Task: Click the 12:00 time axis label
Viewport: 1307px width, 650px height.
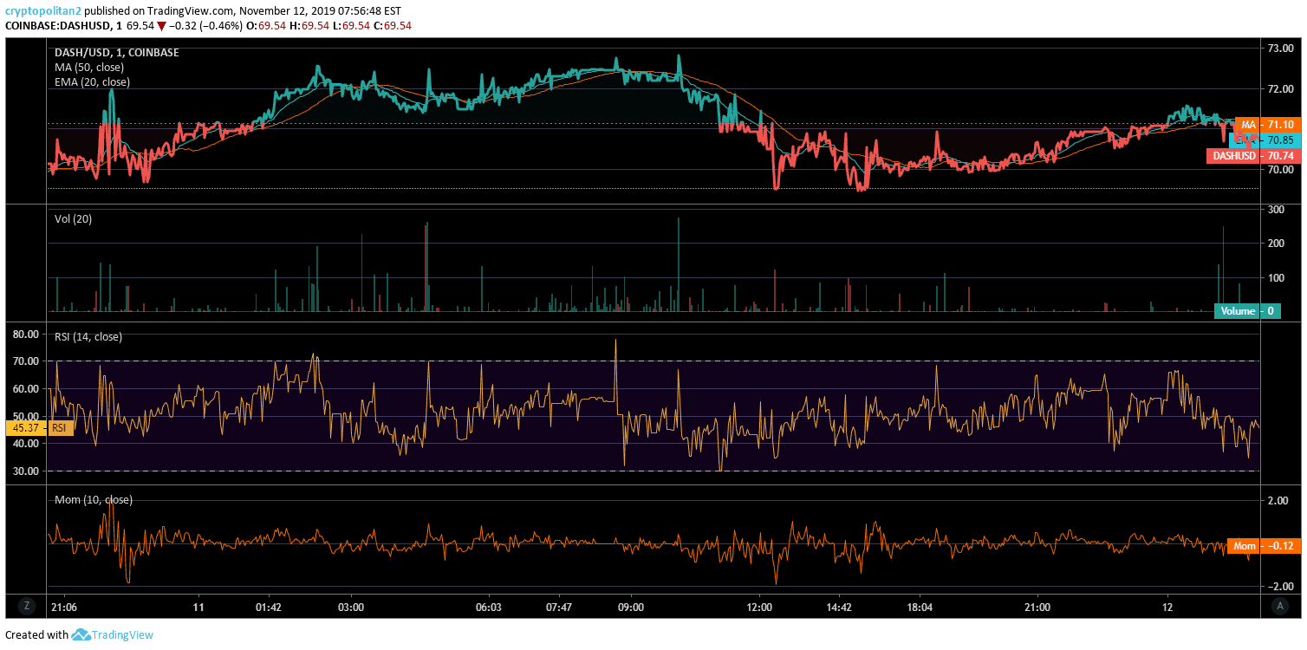Action: click(x=758, y=607)
